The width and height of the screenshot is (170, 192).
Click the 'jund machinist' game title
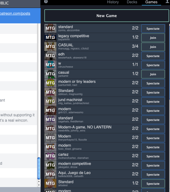tap(70, 100)
